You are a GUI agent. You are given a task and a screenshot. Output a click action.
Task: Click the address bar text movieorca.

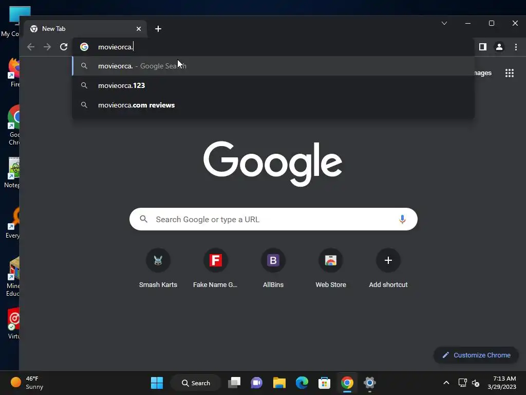coord(116,47)
